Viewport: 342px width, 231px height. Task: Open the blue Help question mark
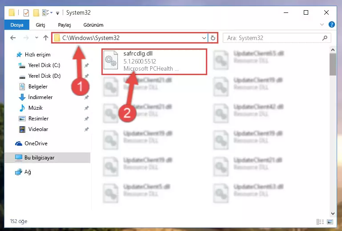click(x=331, y=24)
